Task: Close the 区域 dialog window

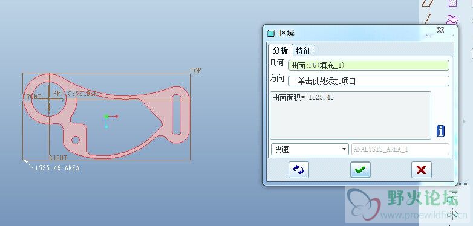Action: point(440,30)
